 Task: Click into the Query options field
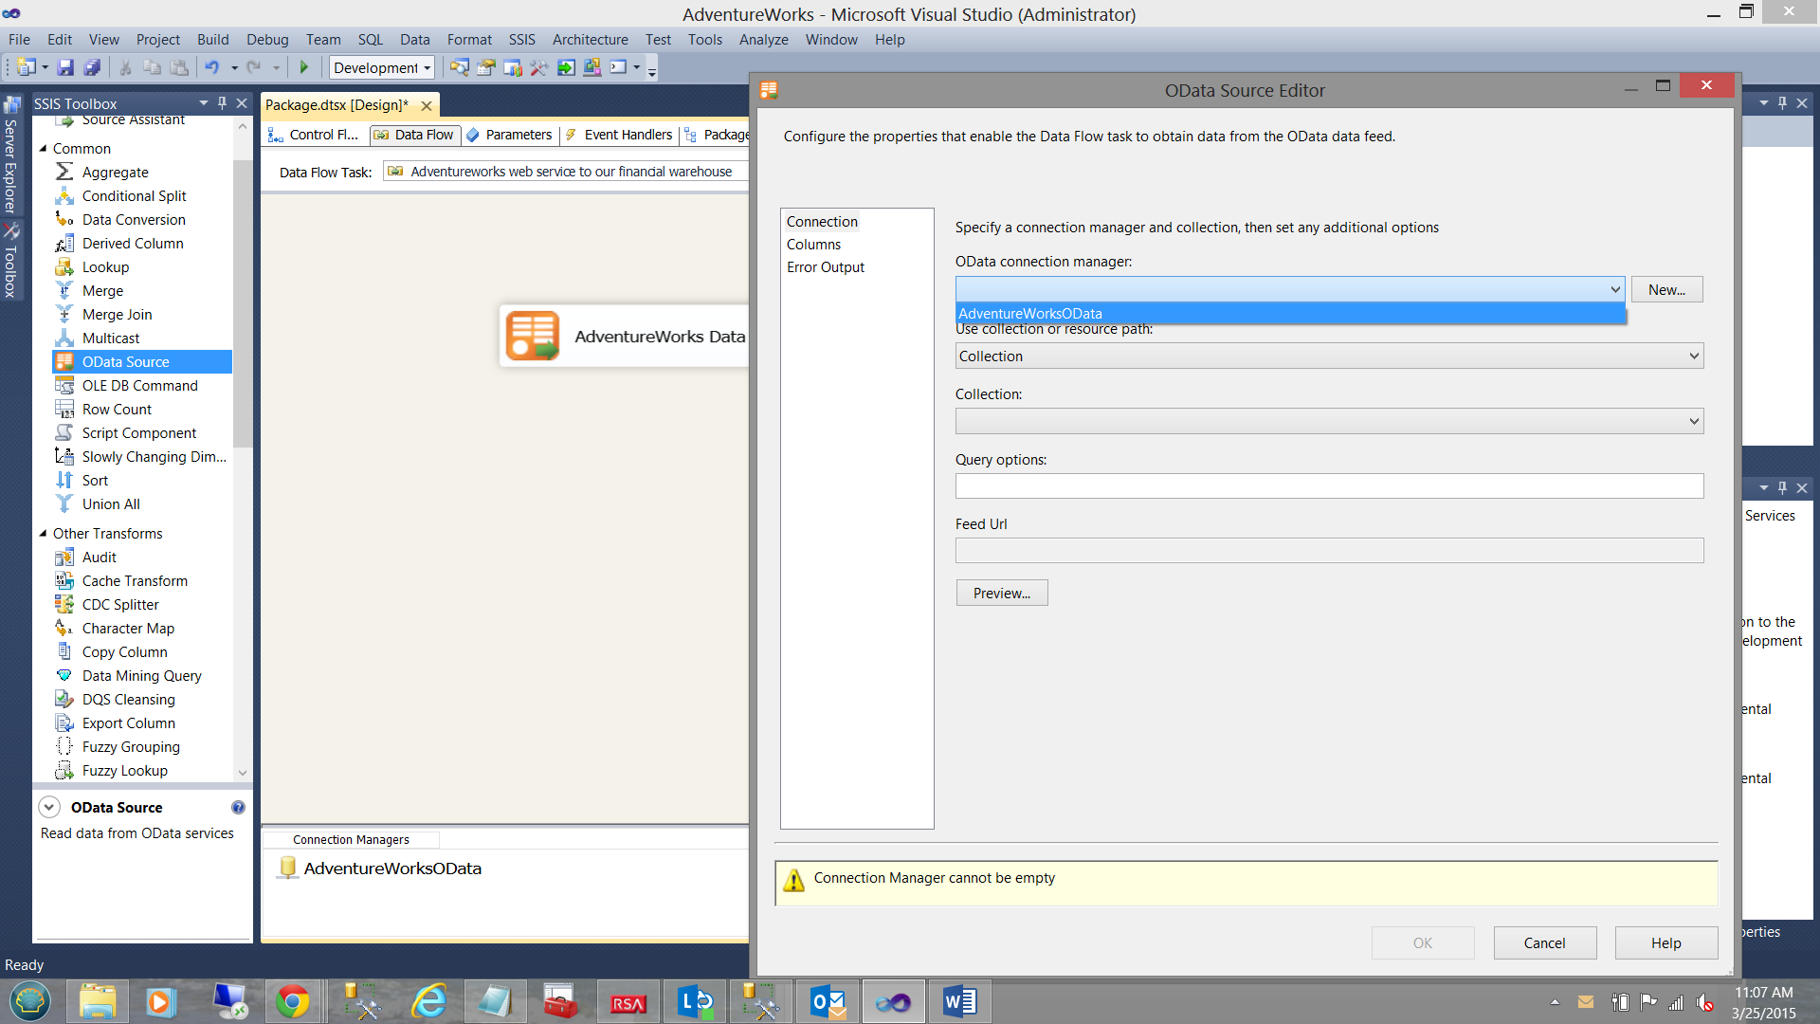[x=1329, y=485]
